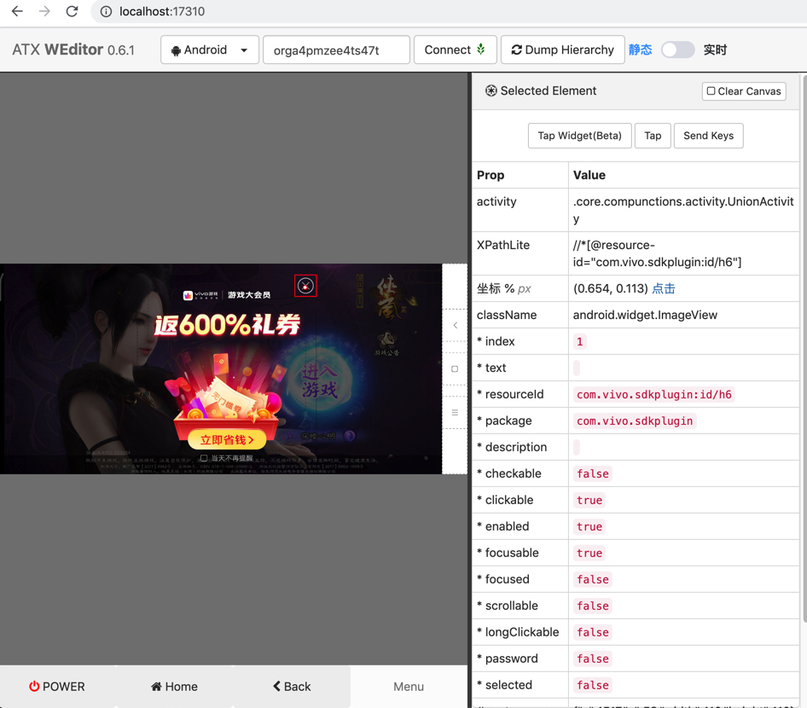
Task: Click the scrollable value false
Action: coord(592,606)
